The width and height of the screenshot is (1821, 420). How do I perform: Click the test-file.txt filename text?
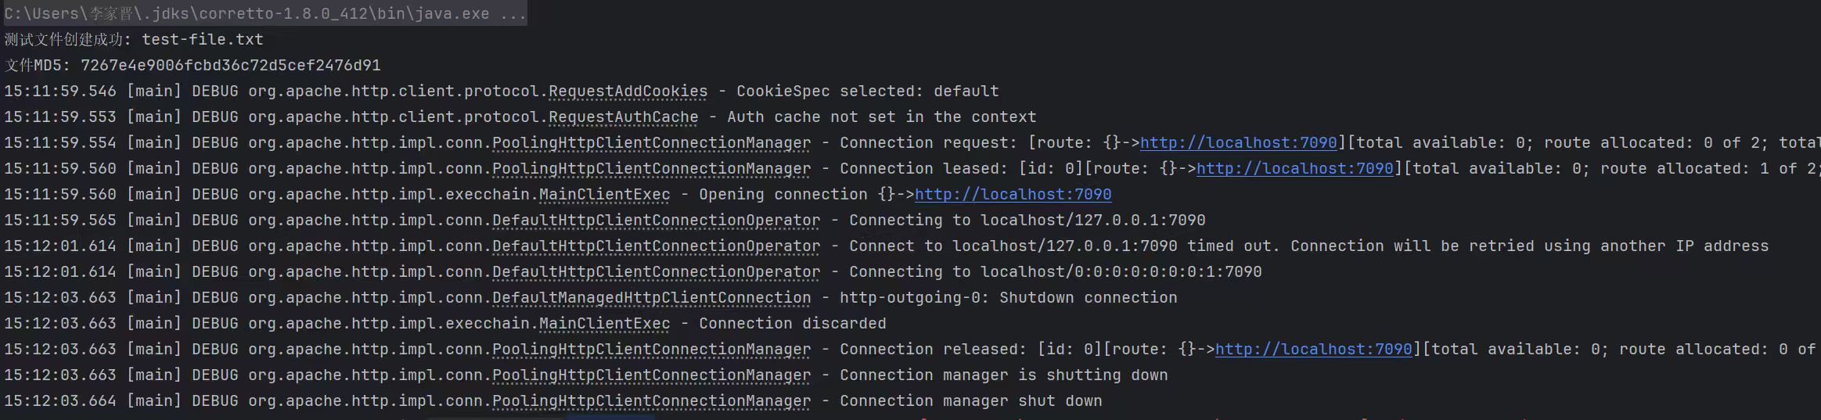click(x=202, y=40)
